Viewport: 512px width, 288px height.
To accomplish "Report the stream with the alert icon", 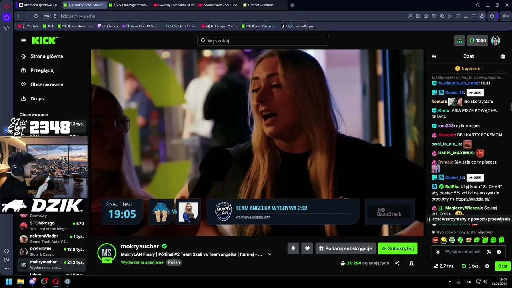I will [x=411, y=263].
